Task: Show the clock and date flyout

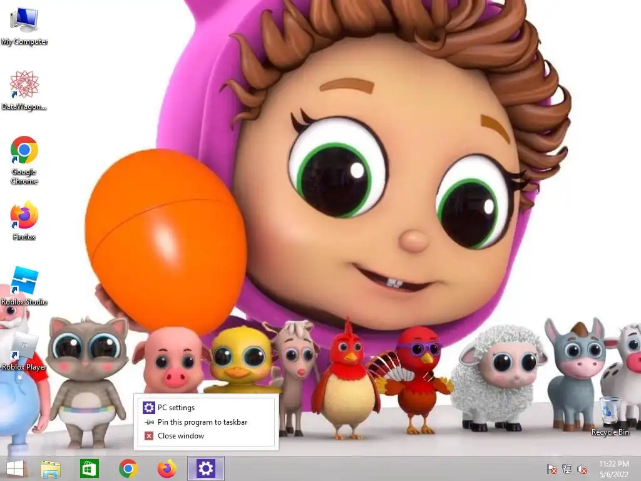Action: (613, 469)
